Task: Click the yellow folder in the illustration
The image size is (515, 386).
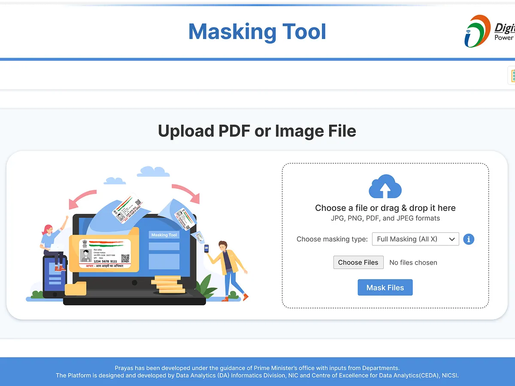Action: (x=76, y=289)
